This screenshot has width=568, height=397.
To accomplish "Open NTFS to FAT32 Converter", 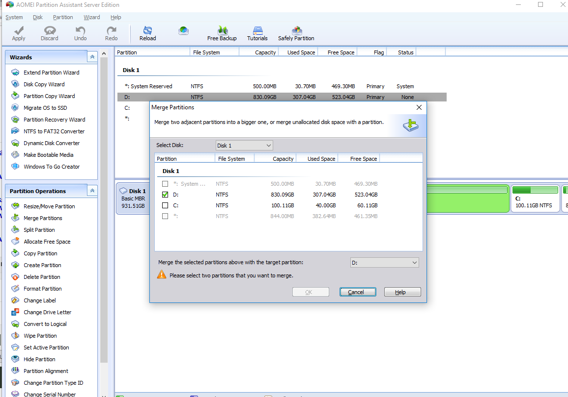I will 54,131.
